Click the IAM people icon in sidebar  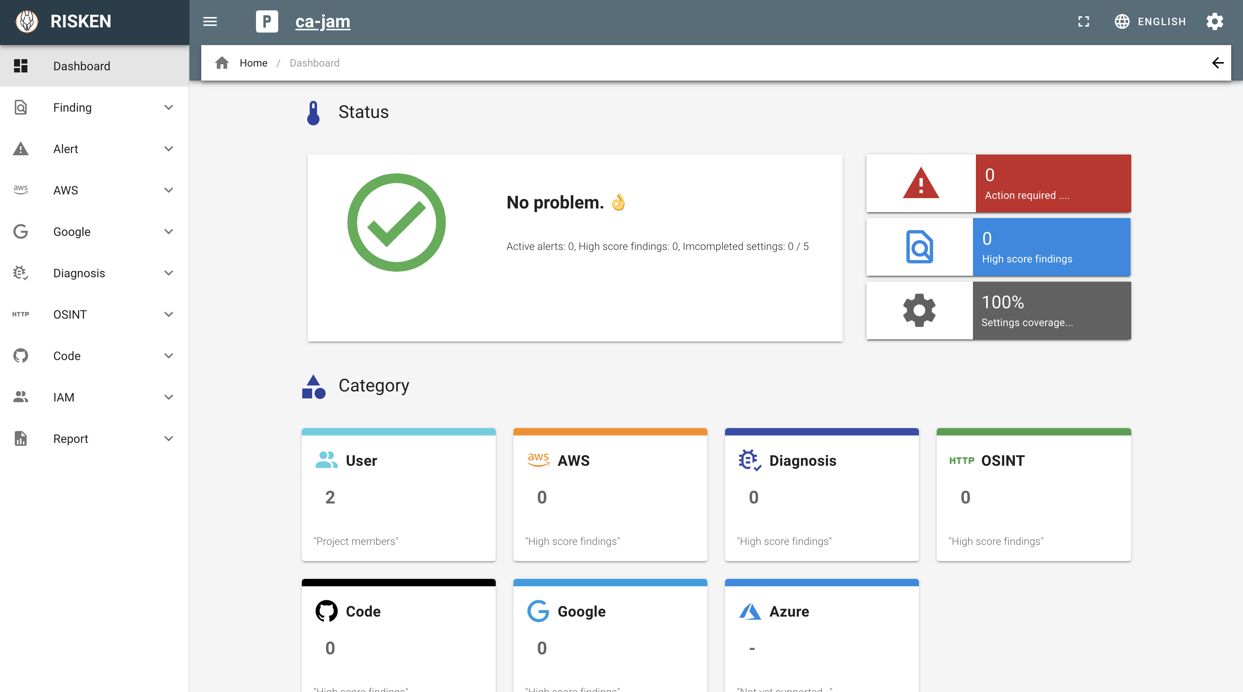point(21,397)
